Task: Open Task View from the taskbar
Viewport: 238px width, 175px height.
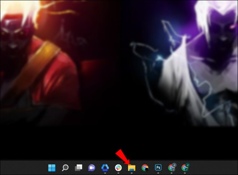Action: [x=79, y=168]
